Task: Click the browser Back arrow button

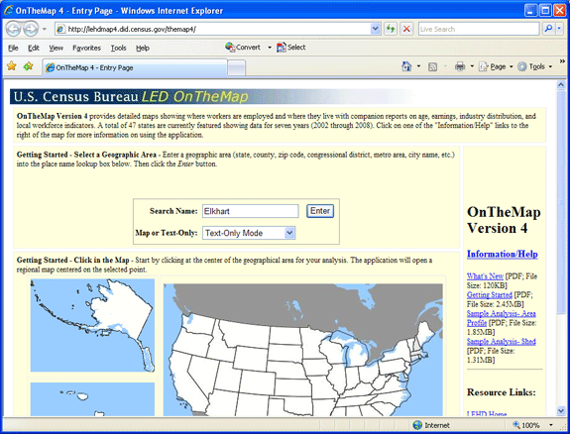Action: point(13,29)
